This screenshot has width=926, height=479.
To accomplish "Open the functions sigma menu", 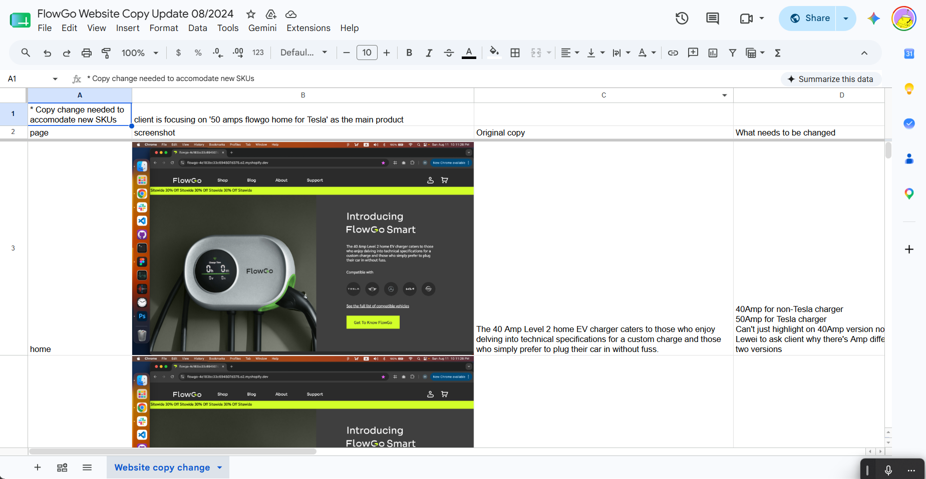I will coord(778,52).
